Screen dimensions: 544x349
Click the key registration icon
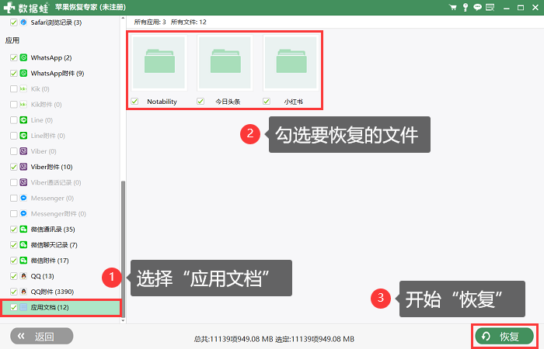[466, 7]
